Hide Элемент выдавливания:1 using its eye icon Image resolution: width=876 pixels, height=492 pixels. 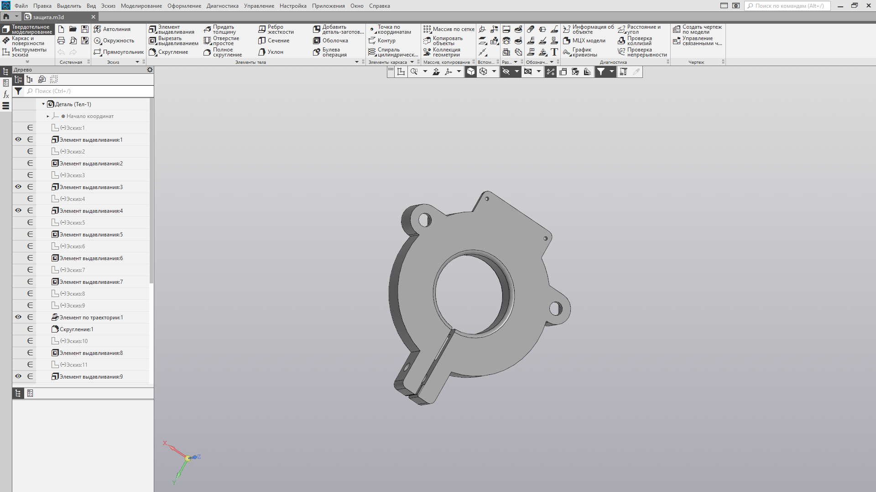tap(18, 140)
